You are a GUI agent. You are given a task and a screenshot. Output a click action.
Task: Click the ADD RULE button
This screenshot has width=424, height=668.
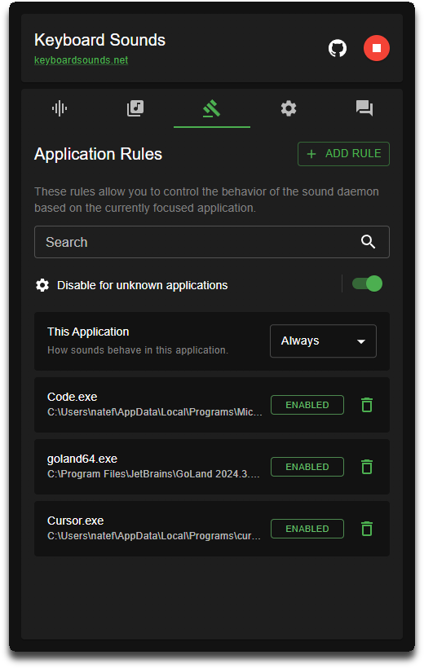(343, 154)
